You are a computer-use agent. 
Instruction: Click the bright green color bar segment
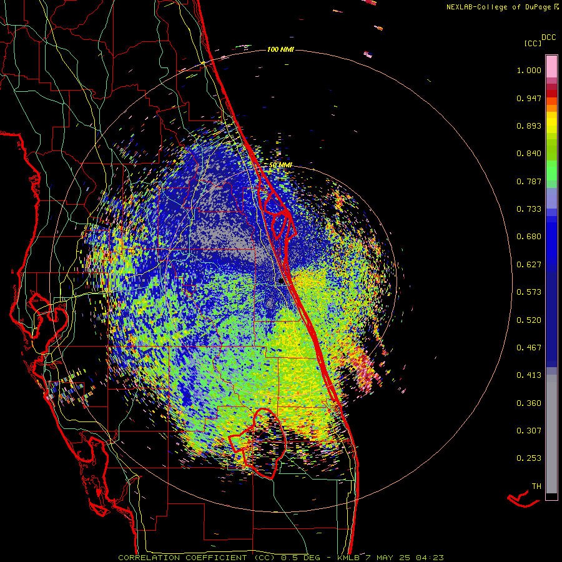pyautogui.click(x=551, y=170)
